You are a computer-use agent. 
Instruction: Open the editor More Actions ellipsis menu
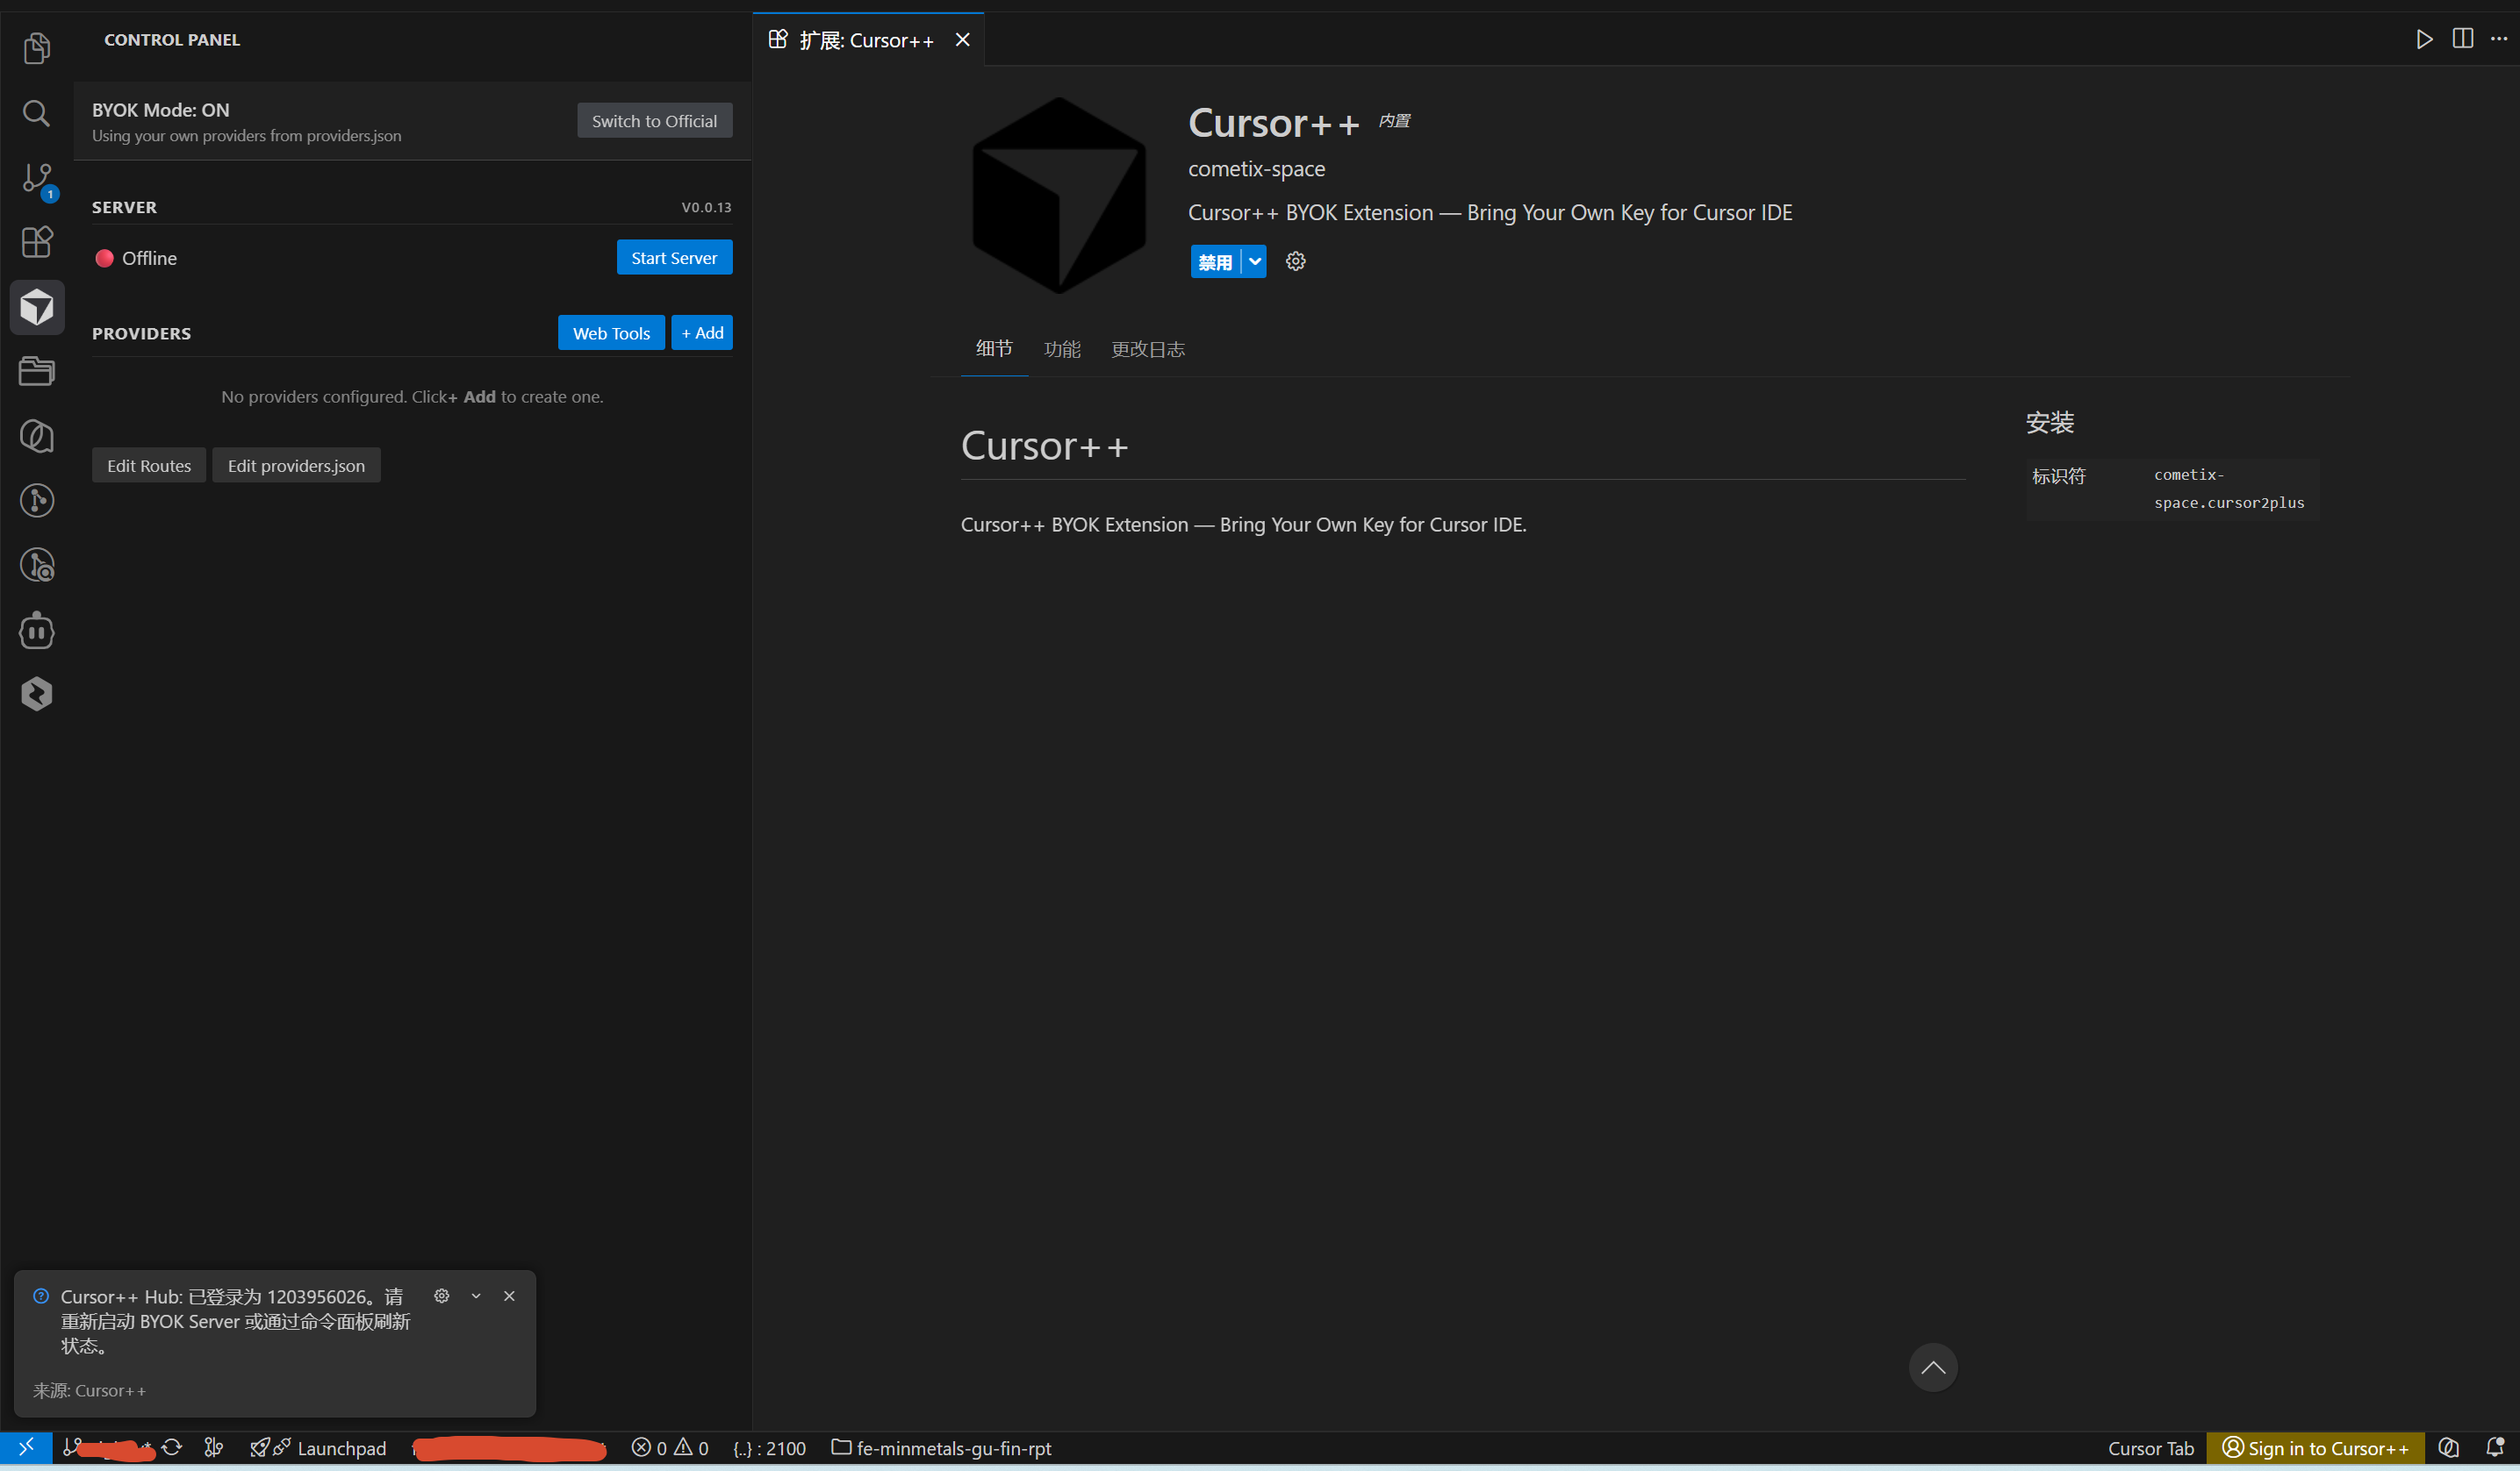click(2498, 39)
